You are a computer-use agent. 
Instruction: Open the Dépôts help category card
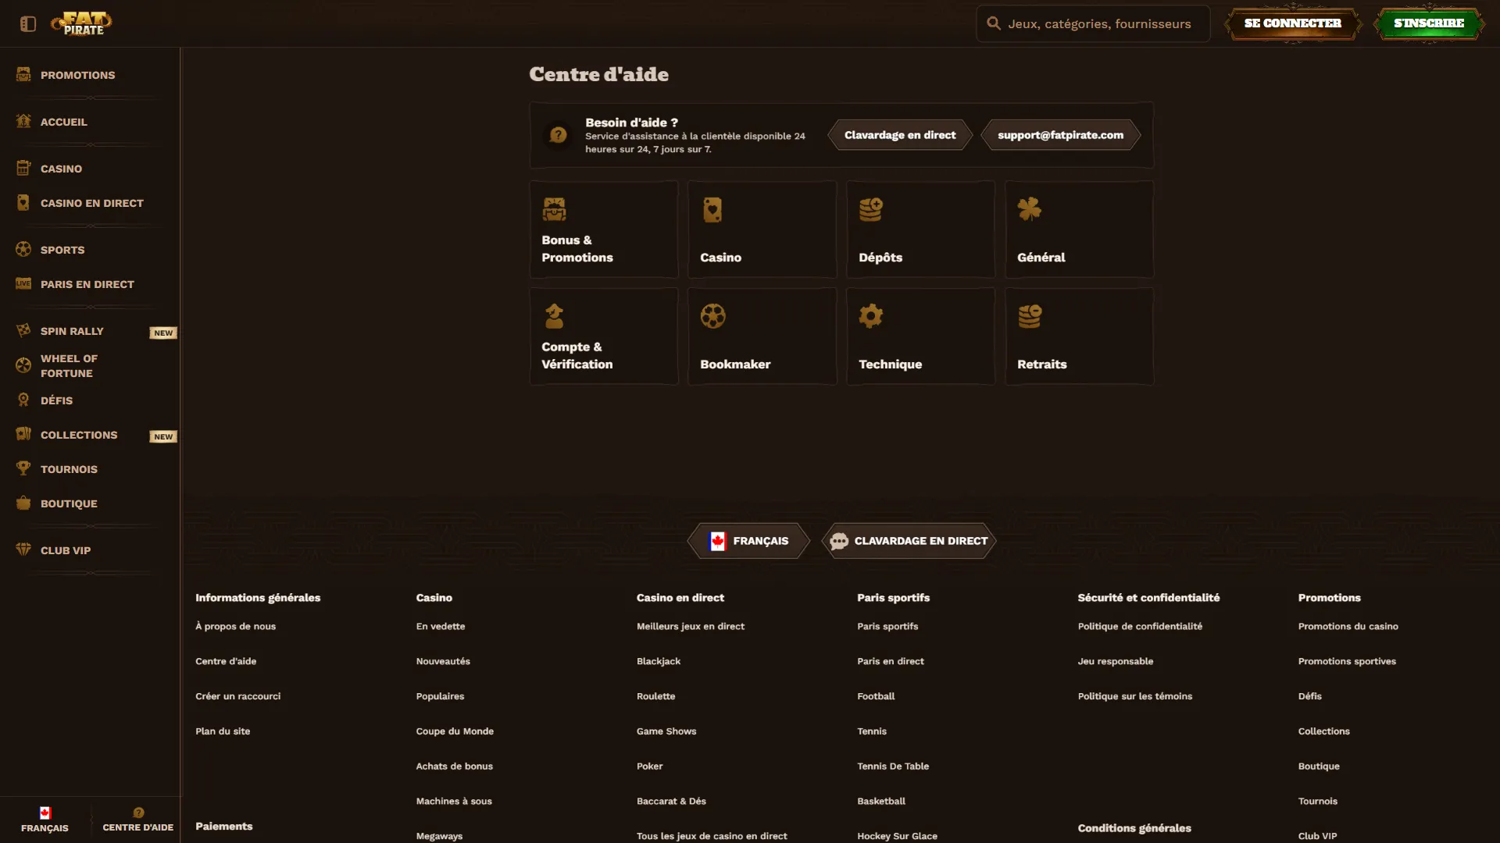[x=920, y=229]
